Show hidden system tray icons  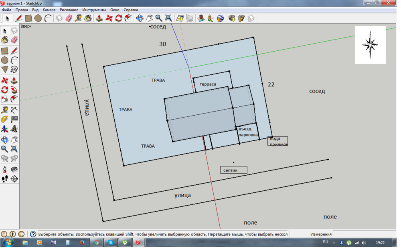334,243
